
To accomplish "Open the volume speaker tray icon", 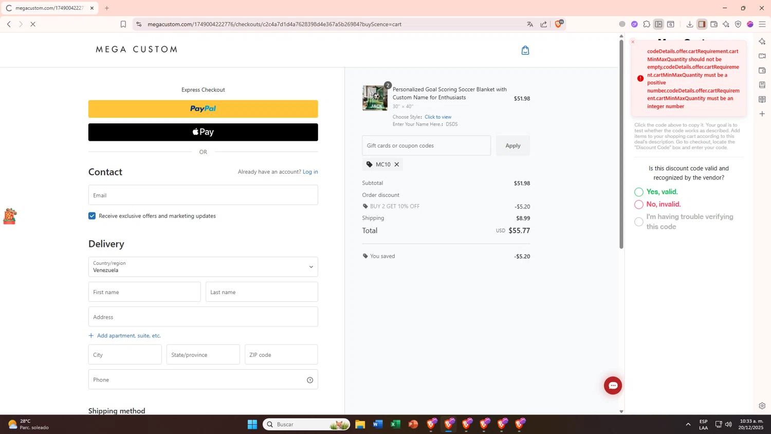I will tap(728, 424).
